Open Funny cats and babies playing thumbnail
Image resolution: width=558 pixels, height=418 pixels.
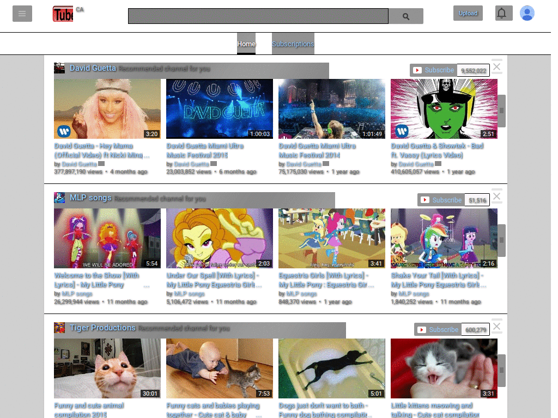[220, 368]
